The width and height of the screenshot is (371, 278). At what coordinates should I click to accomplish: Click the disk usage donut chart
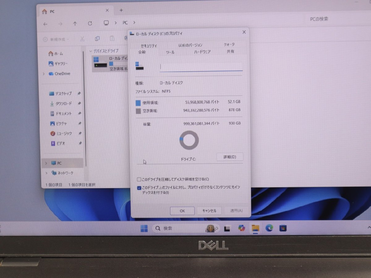(x=189, y=140)
